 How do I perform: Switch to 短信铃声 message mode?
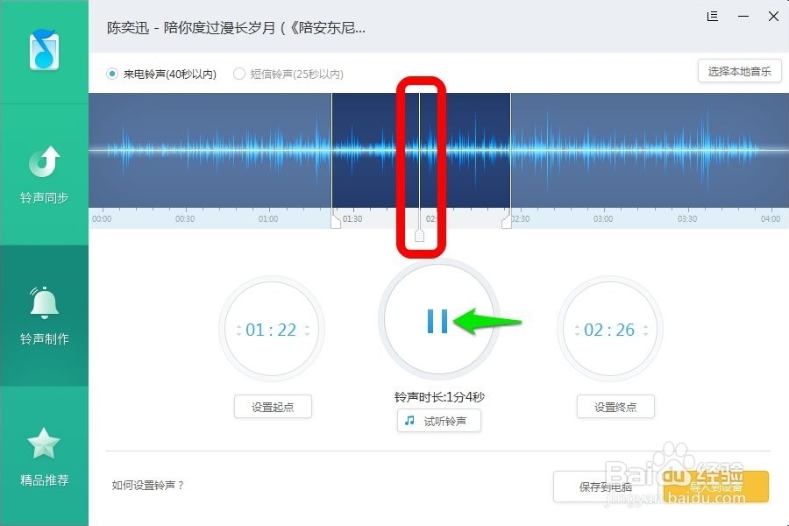238,75
